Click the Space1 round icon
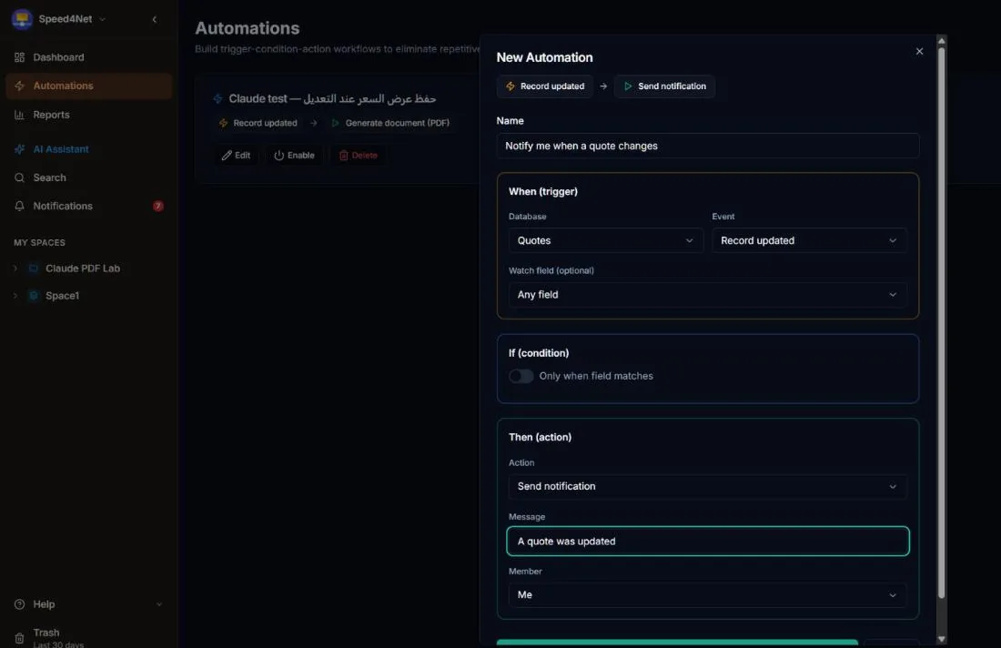1001x648 pixels. pos(34,296)
